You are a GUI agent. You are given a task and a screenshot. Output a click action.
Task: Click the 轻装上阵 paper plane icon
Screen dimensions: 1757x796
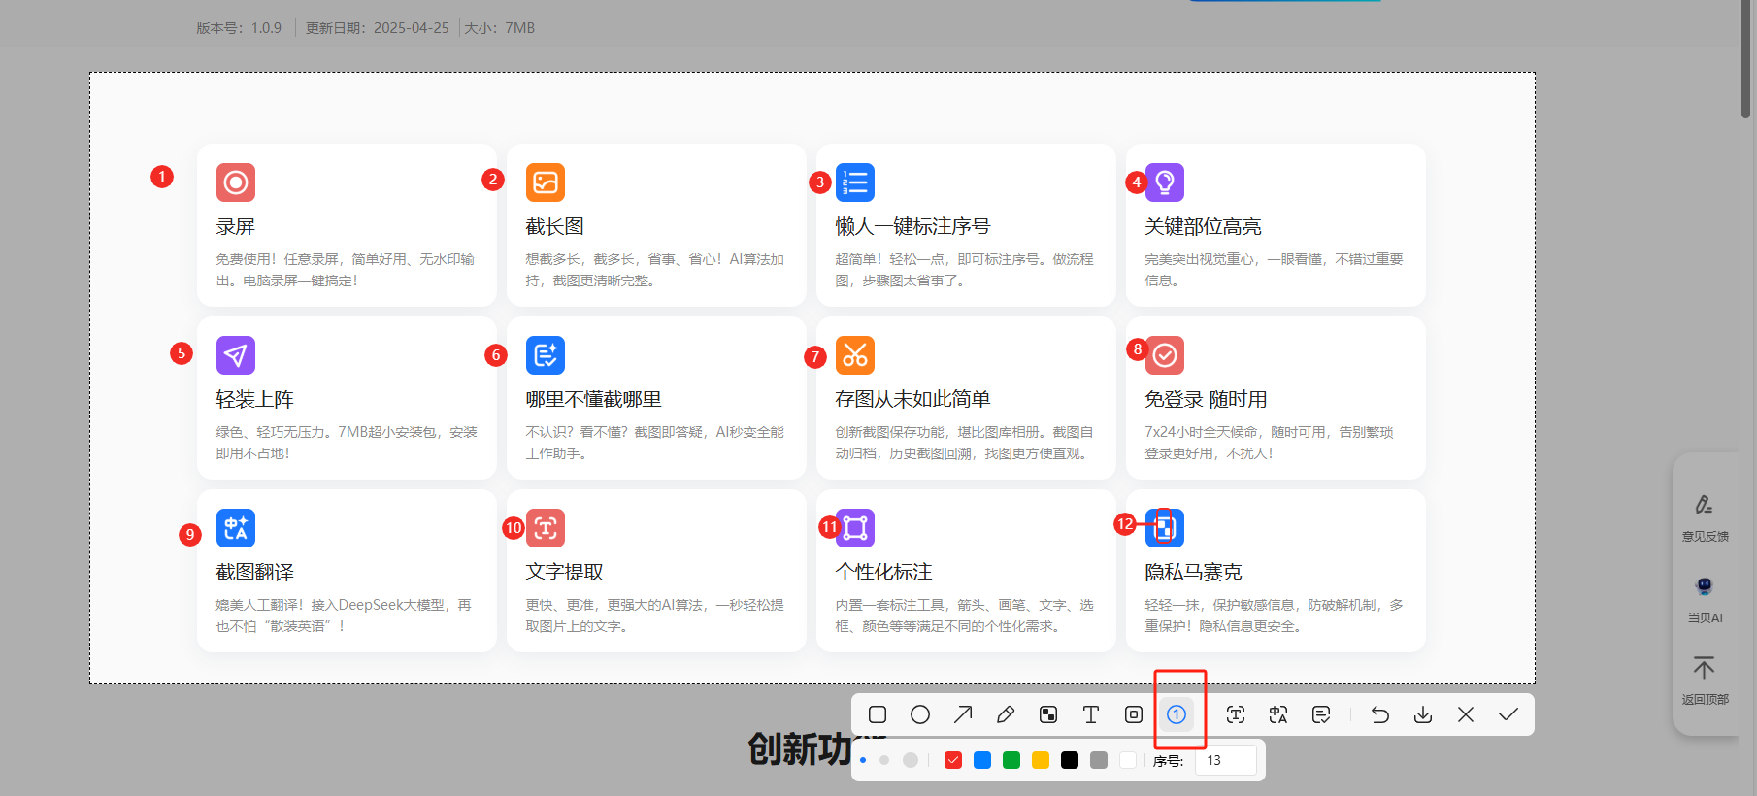(x=236, y=355)
